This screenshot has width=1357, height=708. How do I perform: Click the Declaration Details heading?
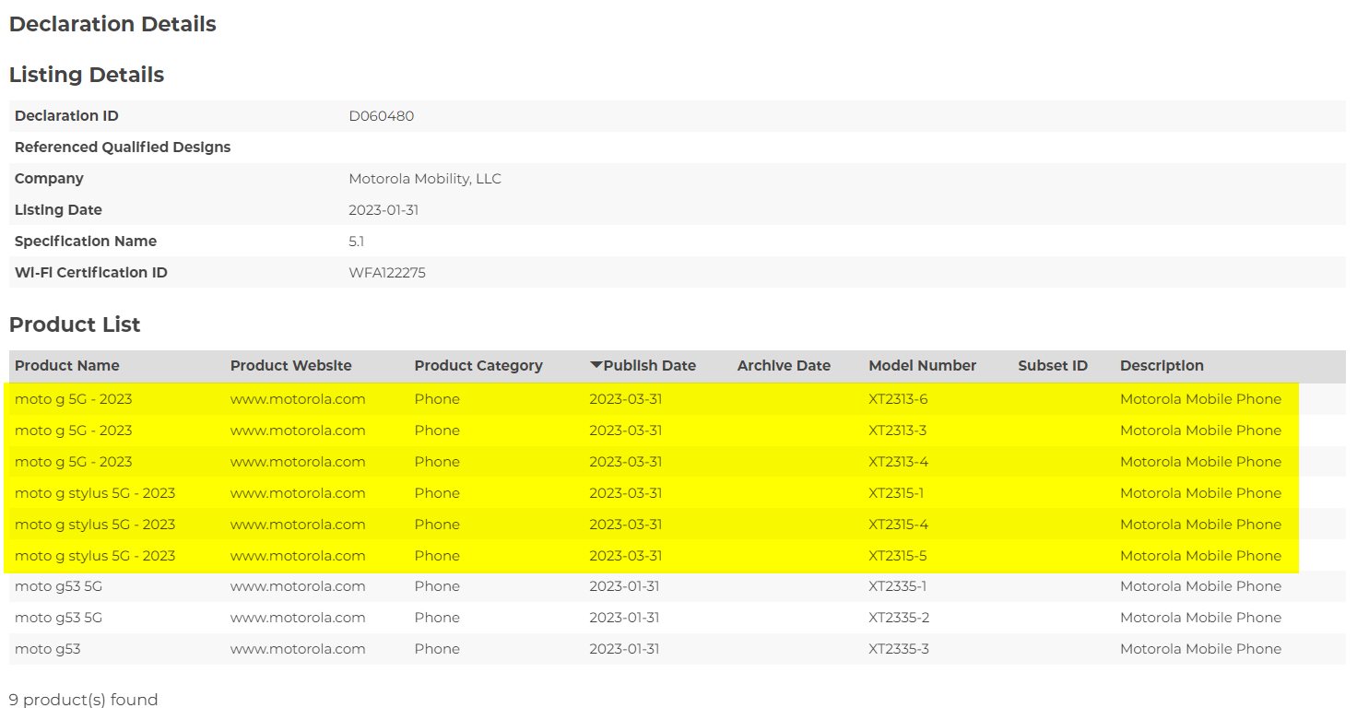pos(112,25)
